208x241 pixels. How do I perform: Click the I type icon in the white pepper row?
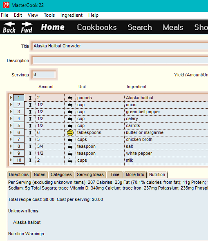point(30,154)
